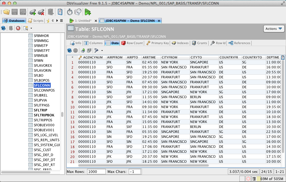Click the horizontal scrollbar under data grid
Screen dimensions: 286x182
pyautogui.click(x=143, y=165)
